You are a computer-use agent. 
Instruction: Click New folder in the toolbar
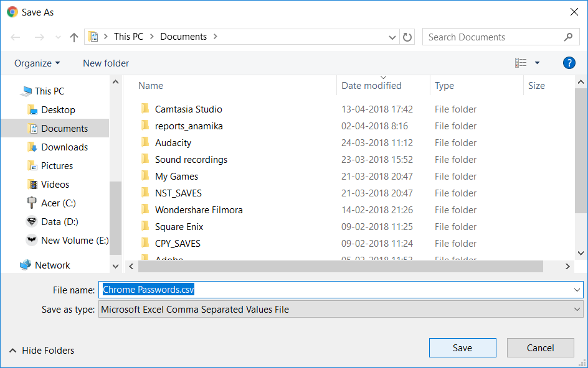pyautogui.click(x=106, y=63)
